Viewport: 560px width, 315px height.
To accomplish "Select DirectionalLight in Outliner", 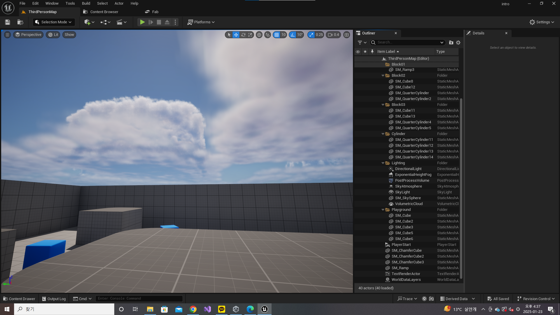I will (407, 169).
